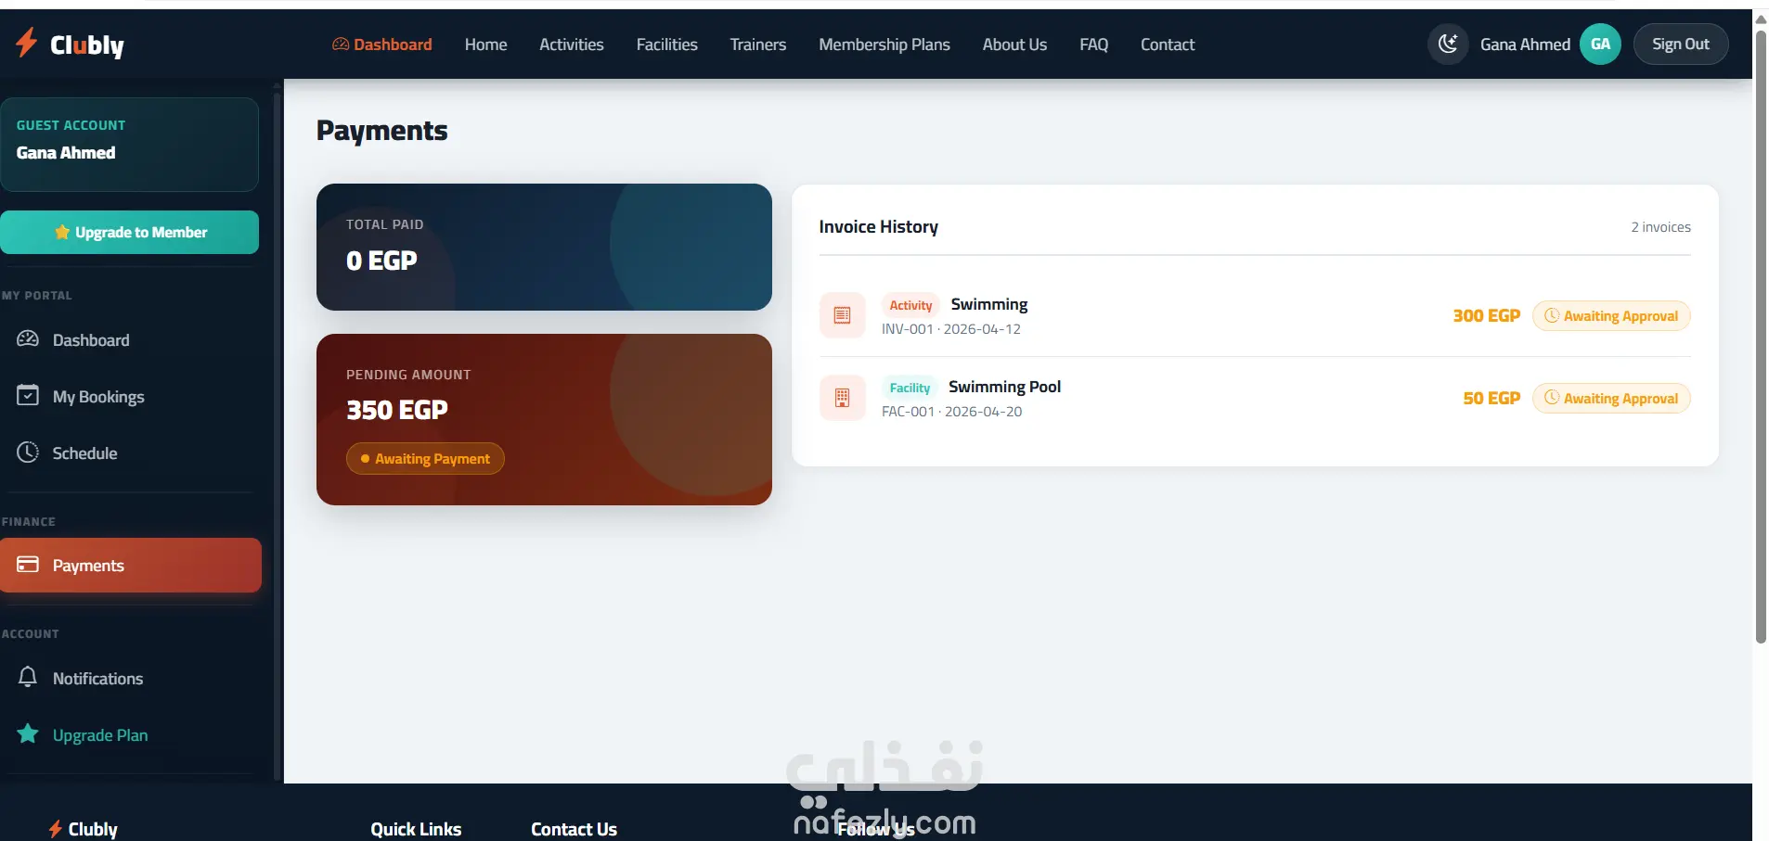Screen dimensions: 1769x841
Task: Open the FAQ link in header
Action: pos(1093,45)
